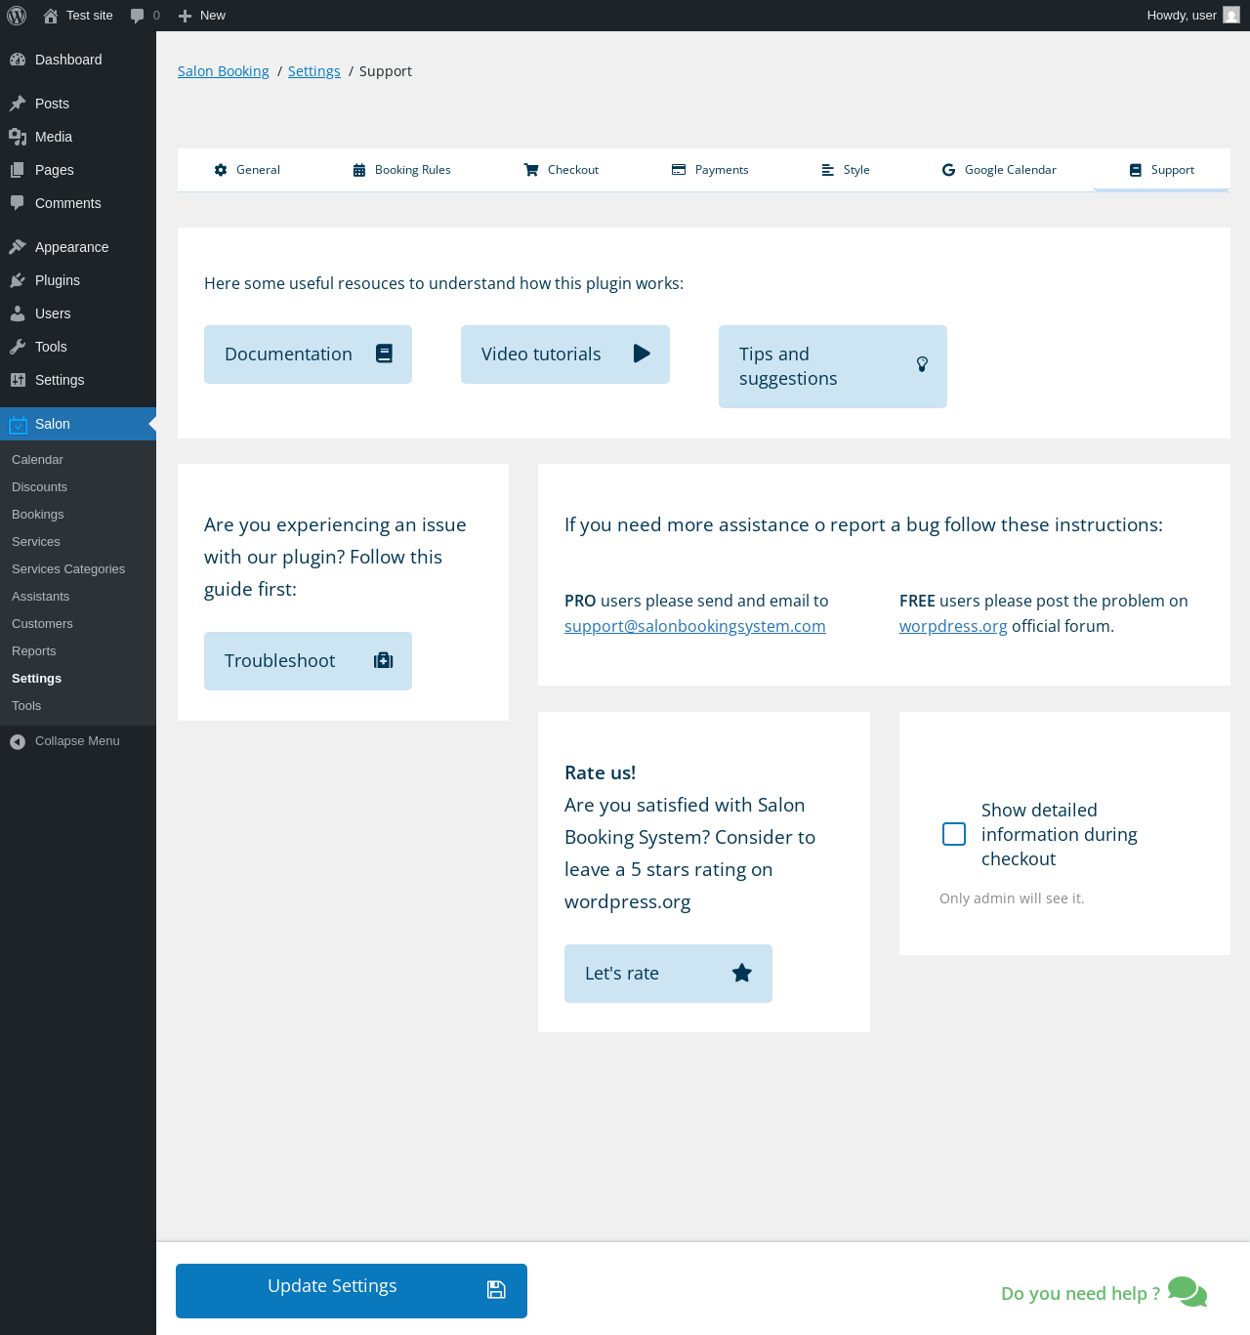Click the Tools wrench icon
1250x1335 pixels.
pos(18,347)
